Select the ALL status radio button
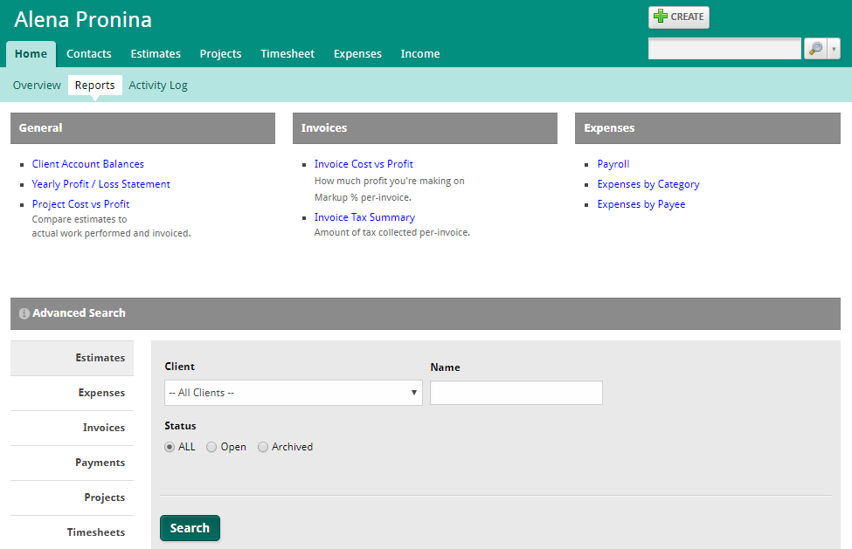852x549 pixels. [170, 447]
